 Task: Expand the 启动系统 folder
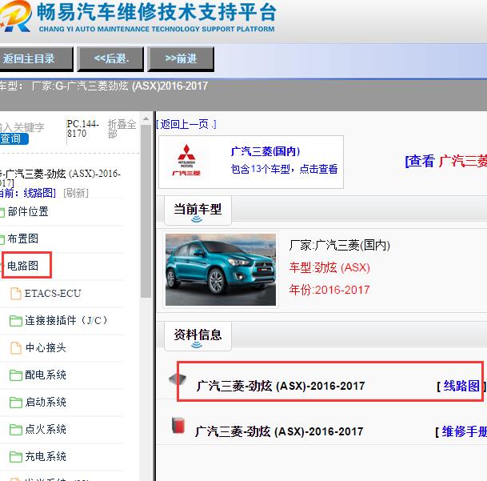tap(46, 402)
